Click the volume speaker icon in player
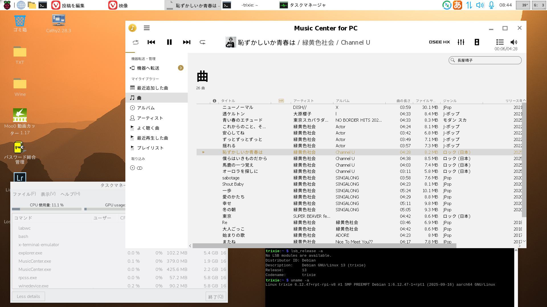Image resolution: width=547 pixels, height=307 pixels. pyautogui.click(x=514, y=42)
